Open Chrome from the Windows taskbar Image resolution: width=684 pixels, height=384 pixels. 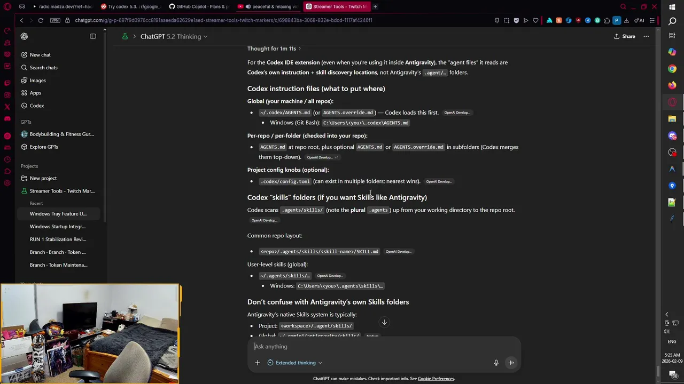point(672,68)
